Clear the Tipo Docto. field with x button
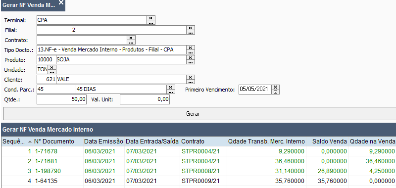 (x=191, y=47)
